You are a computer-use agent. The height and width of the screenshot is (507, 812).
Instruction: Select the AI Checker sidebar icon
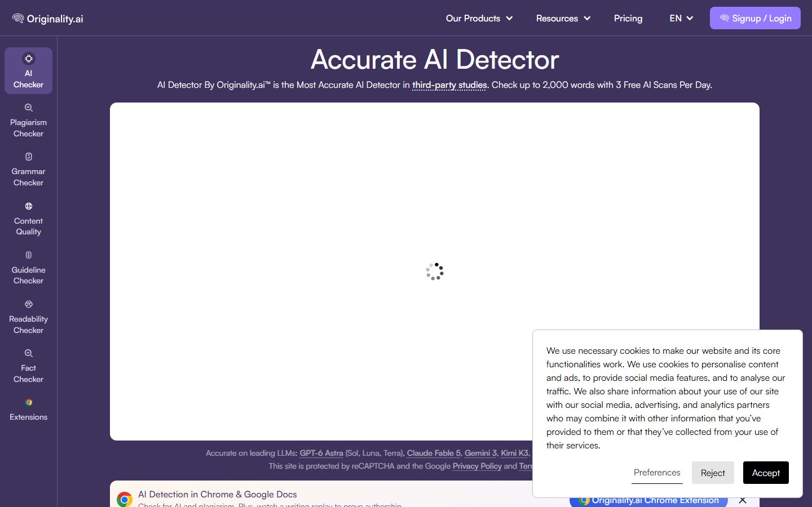click(x=28, y=59)
